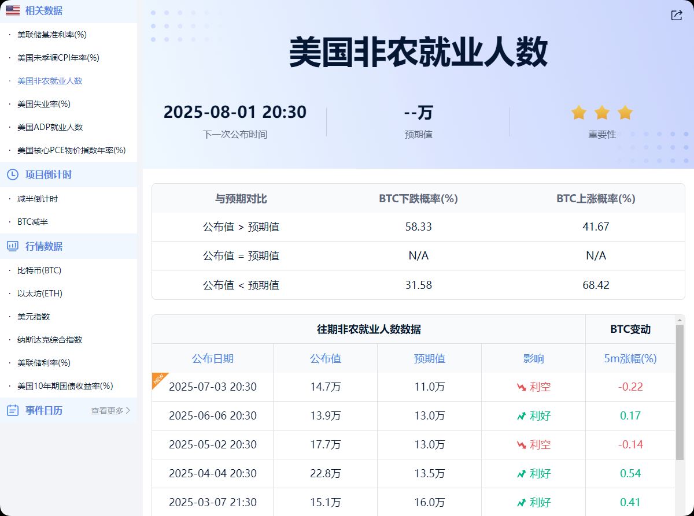The height and width of the screenshot is (516, 694).
Task: Click the share icon at top right
Action: point(676,16)
